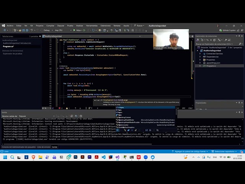
Task: Open the Herramientas menu
Action: coord(92,26)
